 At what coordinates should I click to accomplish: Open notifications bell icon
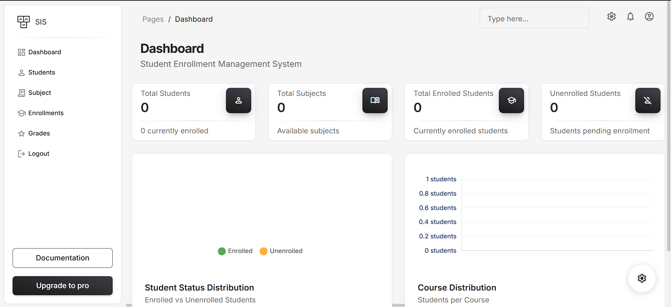tap(630, 16)
